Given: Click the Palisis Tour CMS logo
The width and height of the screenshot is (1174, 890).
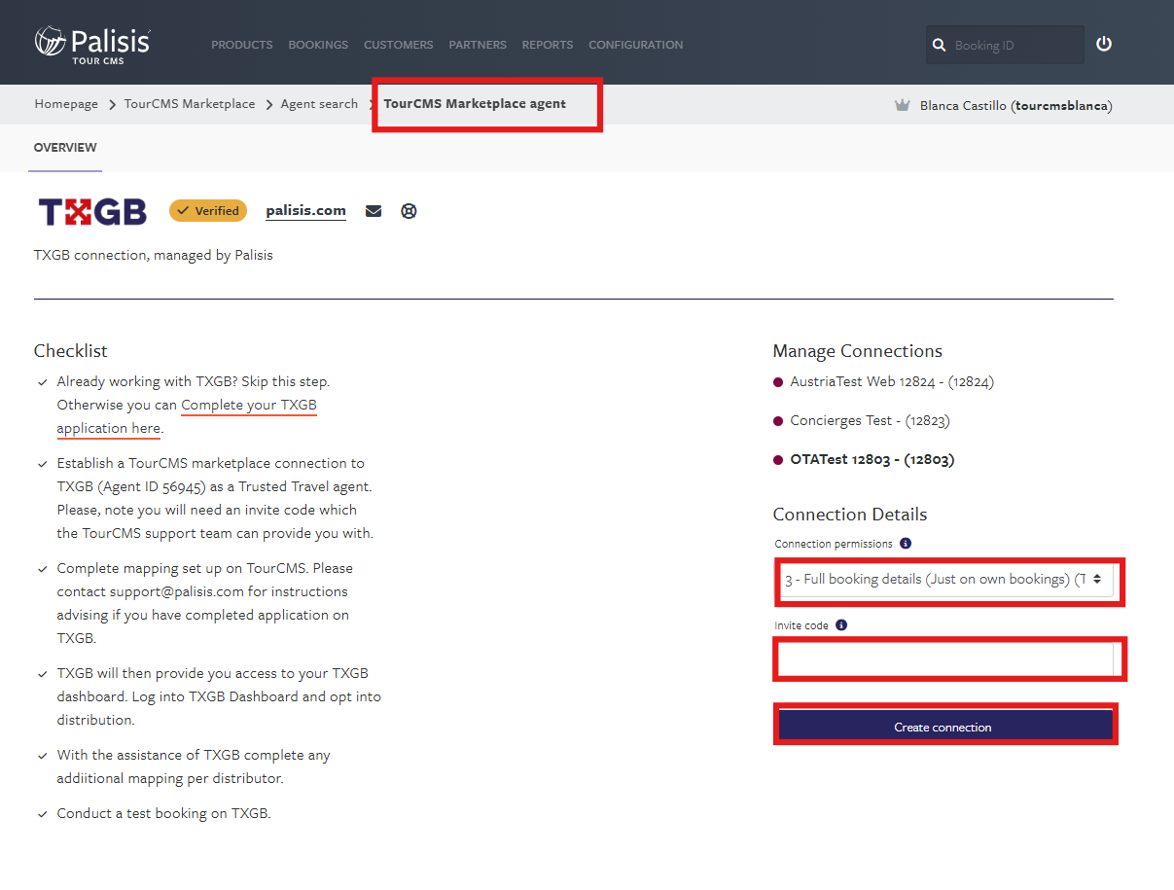Looking at the screenshot, I should (x=92, y=45).
